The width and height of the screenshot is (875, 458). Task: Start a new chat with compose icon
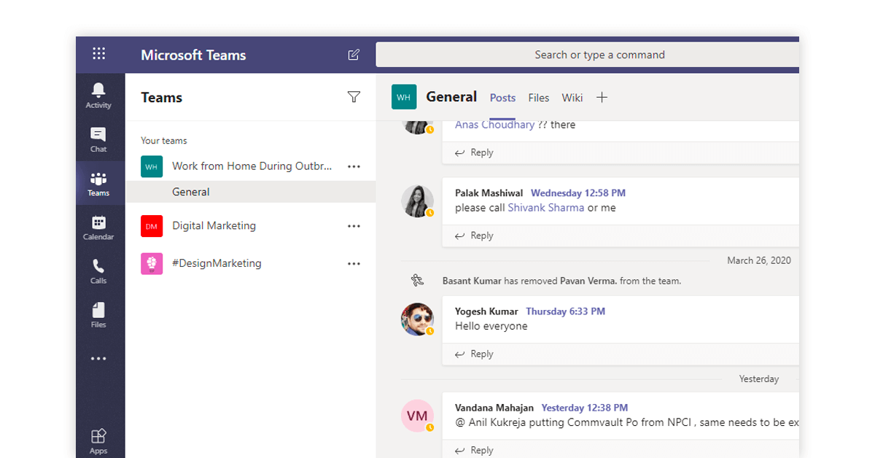tap(354, 55)
